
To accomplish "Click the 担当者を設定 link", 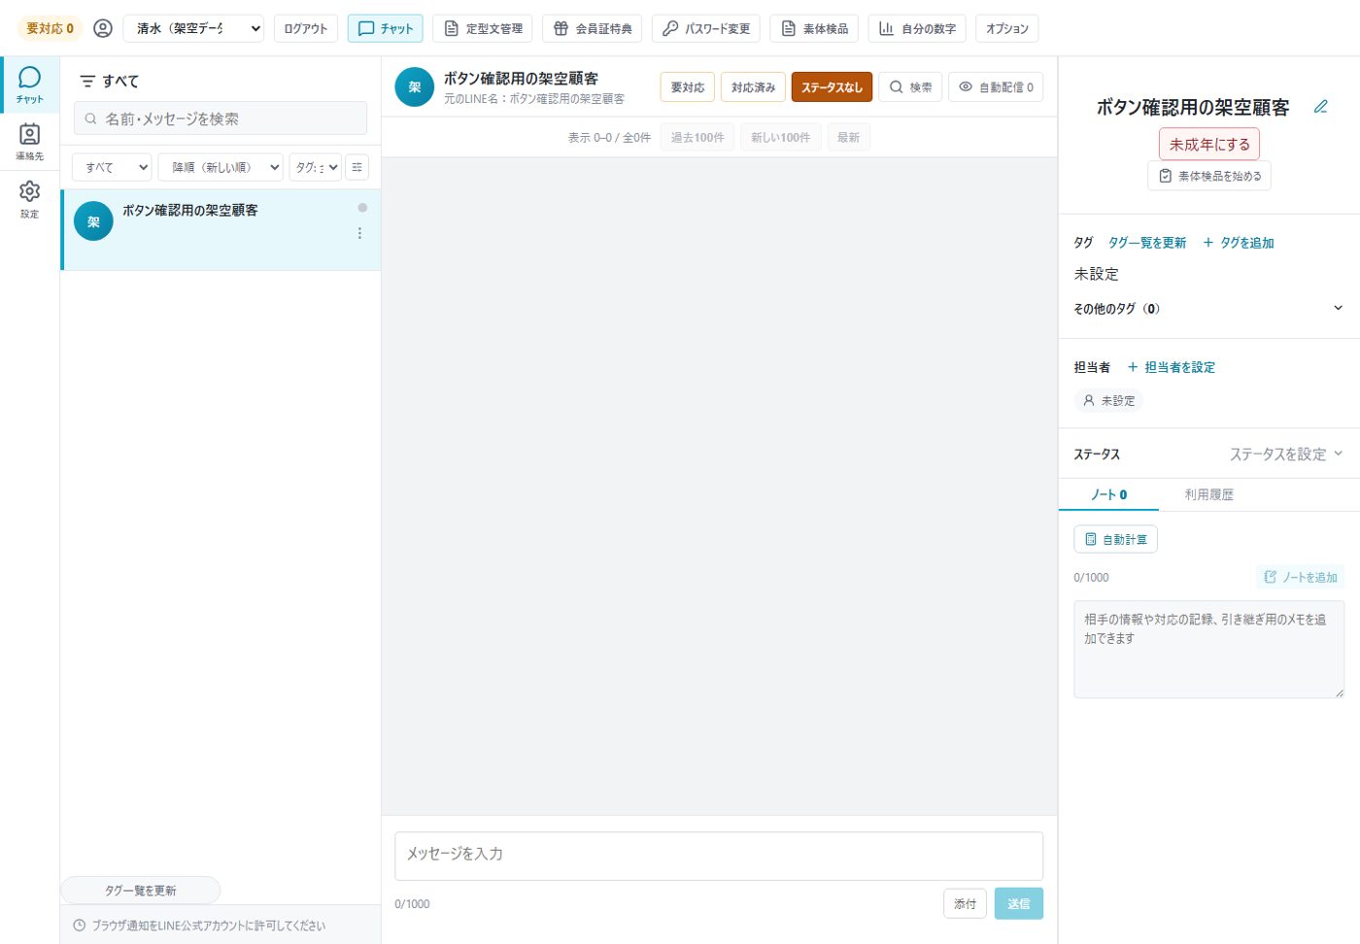I will click(x=1172, y=367).
